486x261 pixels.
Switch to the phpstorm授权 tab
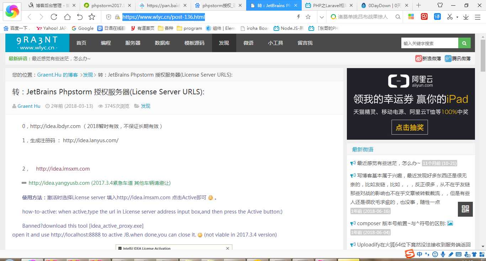pyautogui.click(x=218, y=5)
